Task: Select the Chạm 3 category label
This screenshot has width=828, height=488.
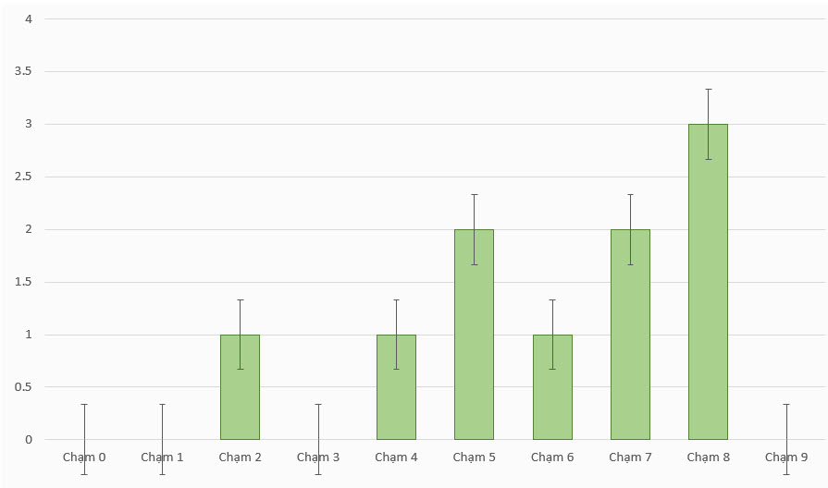Action: pyautogui.click(x=318, y=457)
